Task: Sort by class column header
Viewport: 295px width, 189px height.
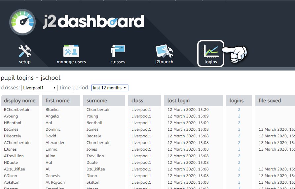Action: [144, 101]
